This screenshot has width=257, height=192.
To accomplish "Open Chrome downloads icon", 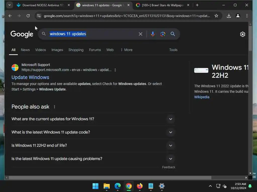I will click(x=229, y=16).
